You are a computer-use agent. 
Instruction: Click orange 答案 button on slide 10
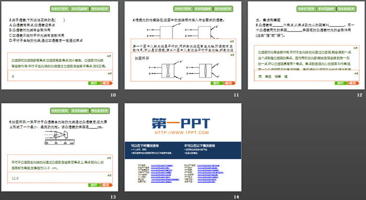[107, 83]
